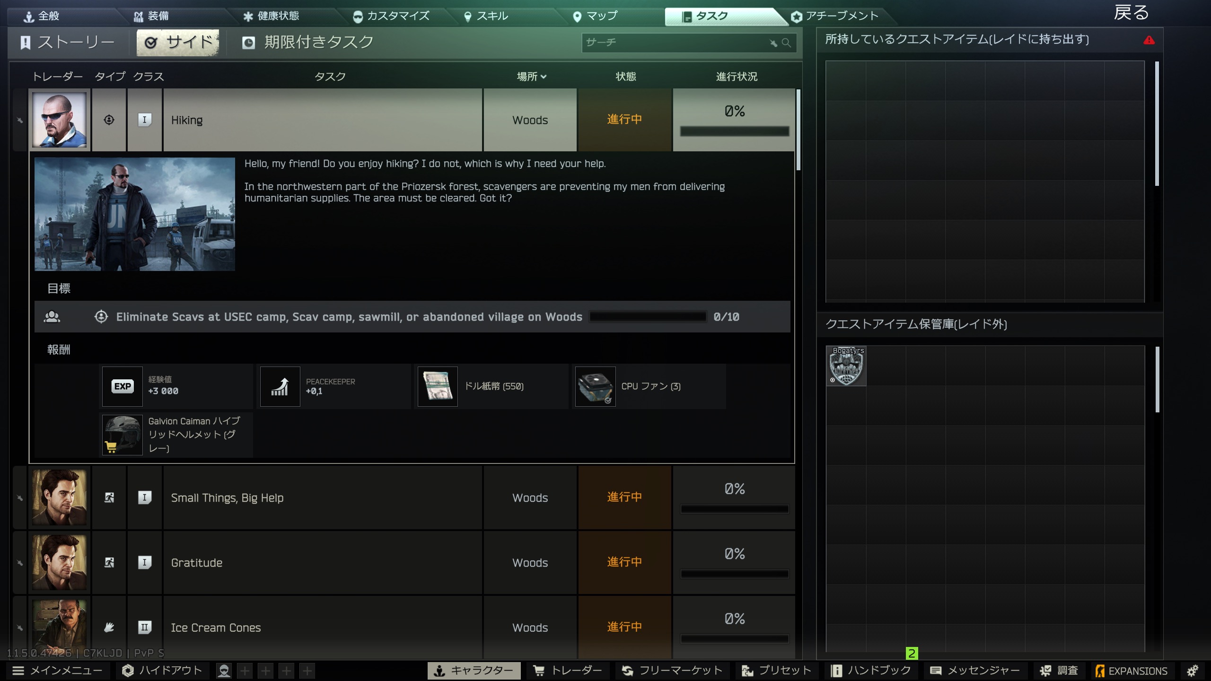Click the player group icon in bottom bar
The width and height of the screenshot is (1211, 681).
(x=224, y=671)
